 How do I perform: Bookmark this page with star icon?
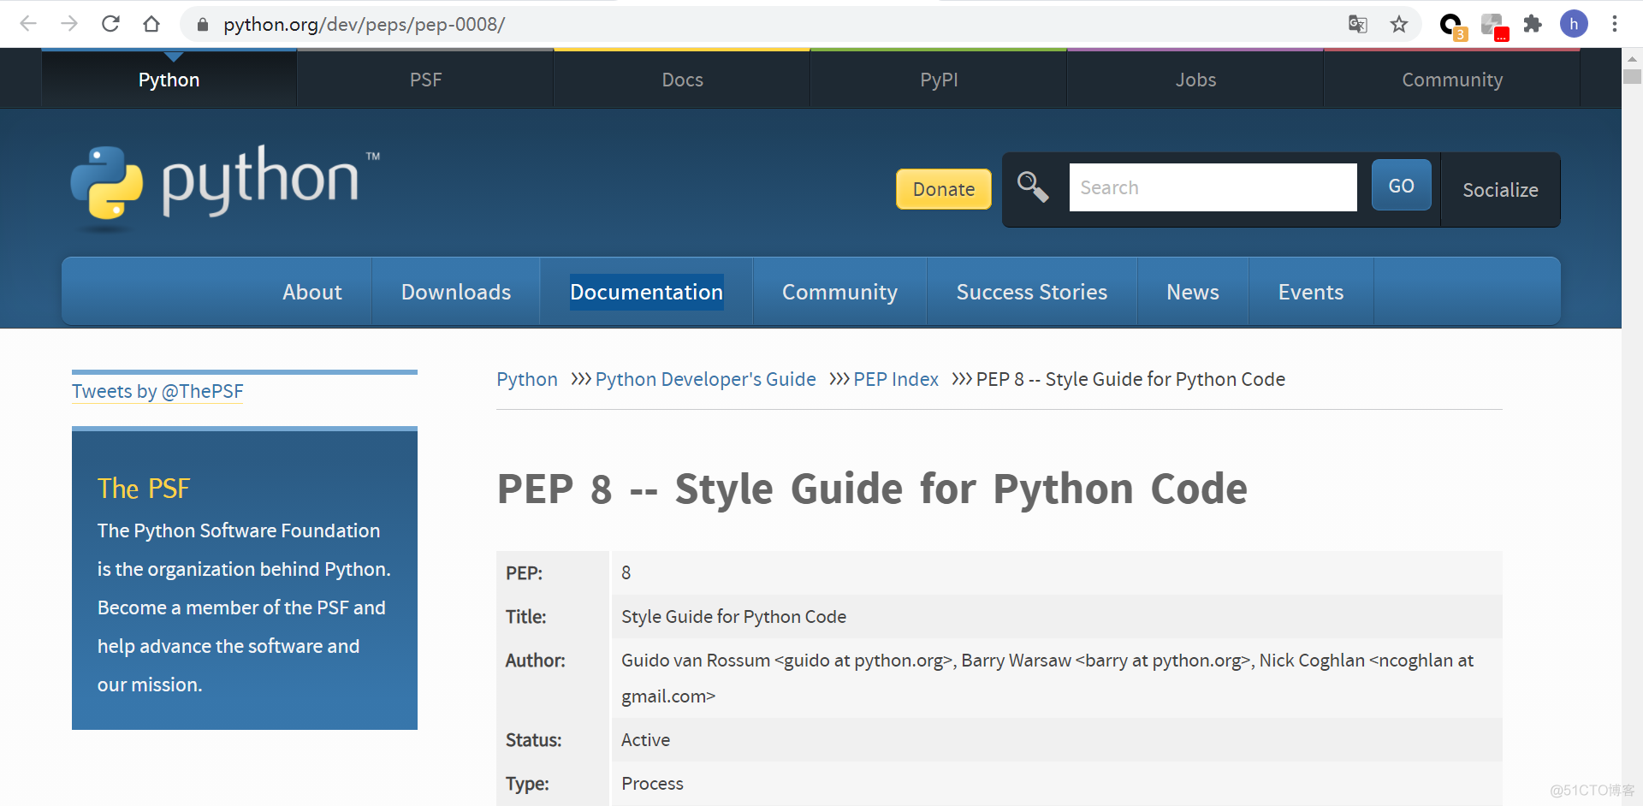click(x=1399, y=24)
